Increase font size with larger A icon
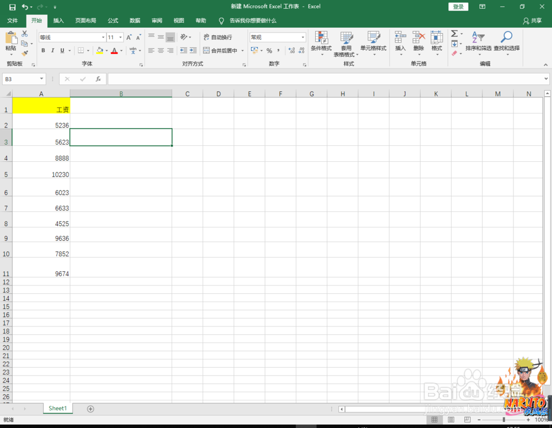This screenshot has height=428, width=552. click(129, 38)
